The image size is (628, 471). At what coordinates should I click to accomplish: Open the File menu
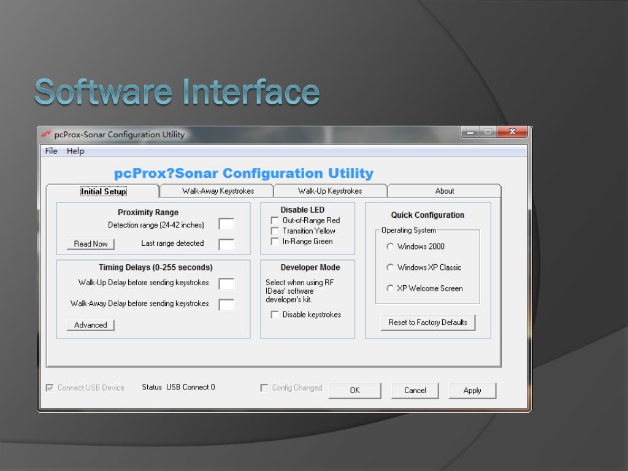(52, 151)
